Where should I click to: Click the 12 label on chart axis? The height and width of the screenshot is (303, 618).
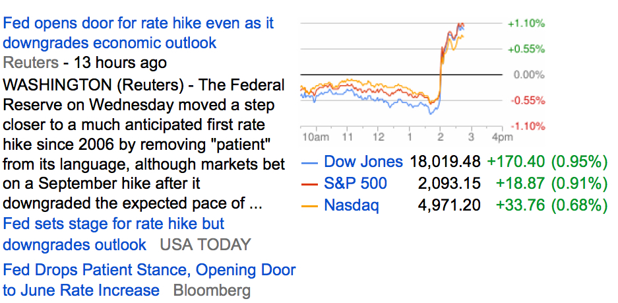(378, 137)
